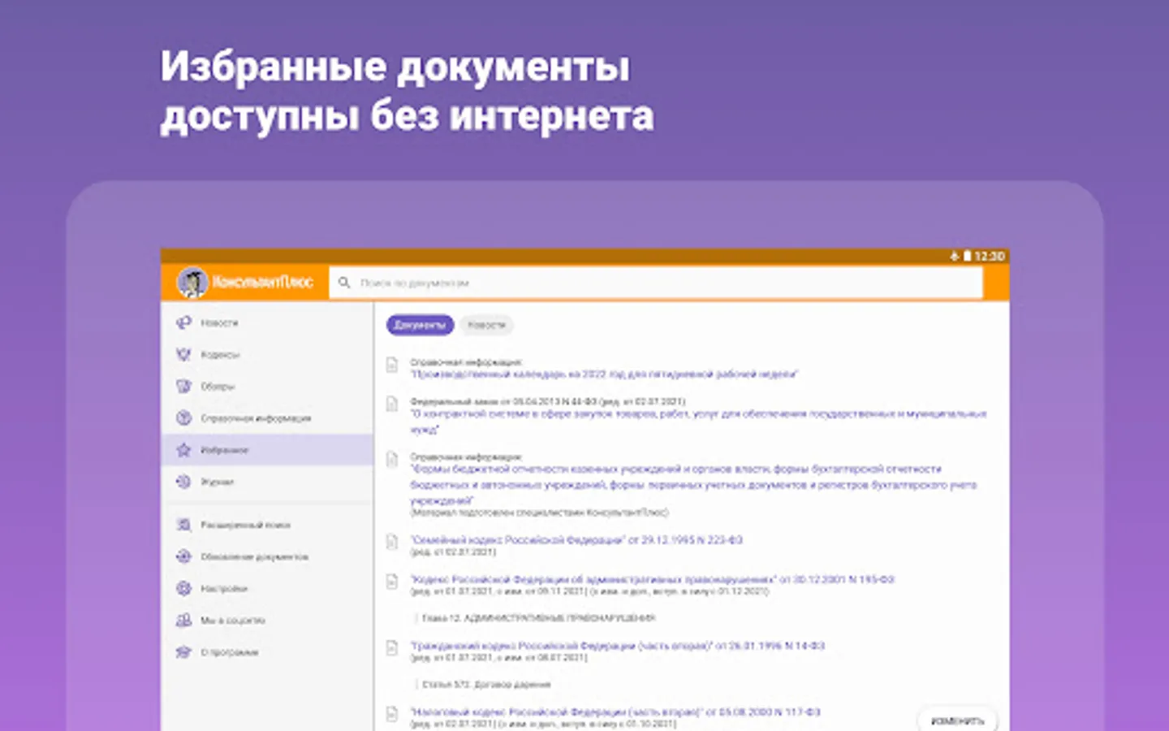This screenshot has width=1169, height=731.
Task: Click document icon beside О контрактной системе
Action: point(392,404)
